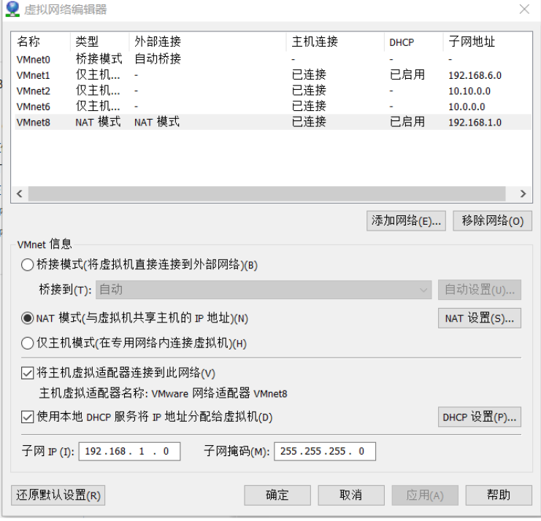Select the VMnet2 row
This screenshot has height=521, width=541.
[x=272, y=91]
